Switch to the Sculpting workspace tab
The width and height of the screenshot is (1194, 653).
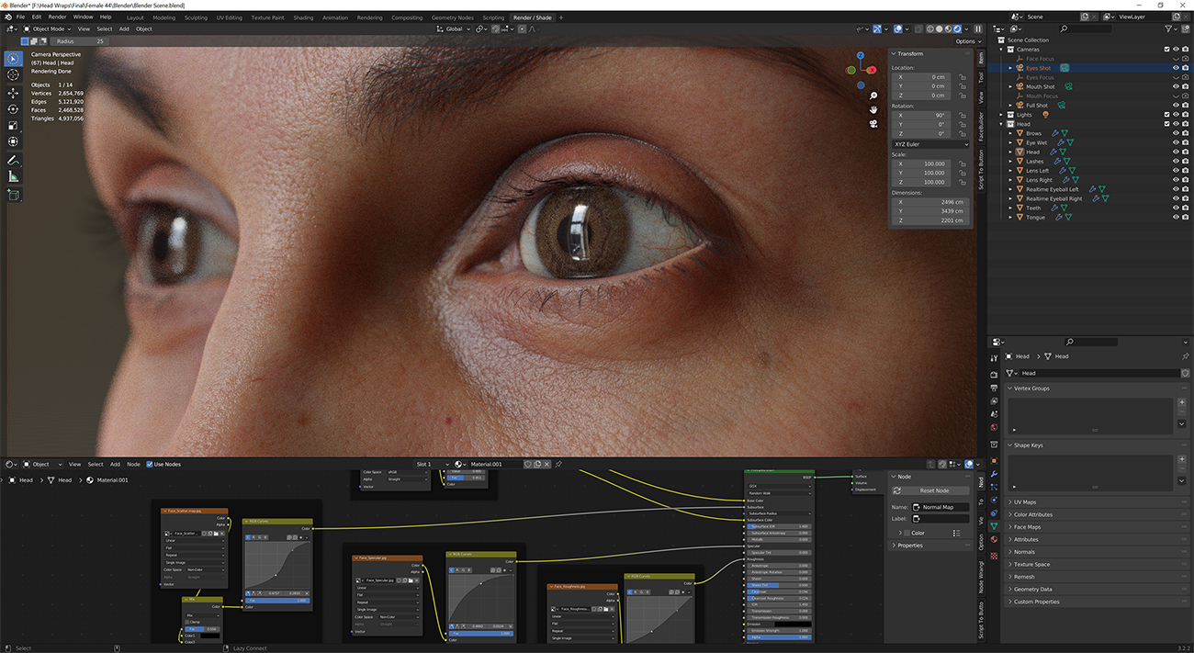tap(196, 17)
